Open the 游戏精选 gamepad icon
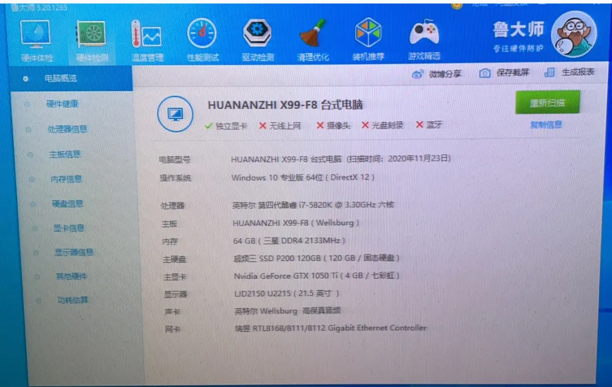The height and width of the screenshot is (387, 612). coord(424,32)
